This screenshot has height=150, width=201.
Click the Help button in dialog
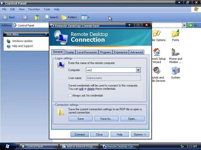120,134
